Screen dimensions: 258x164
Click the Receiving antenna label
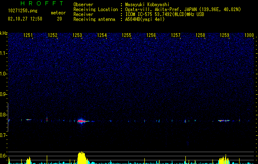pos(94,19)
